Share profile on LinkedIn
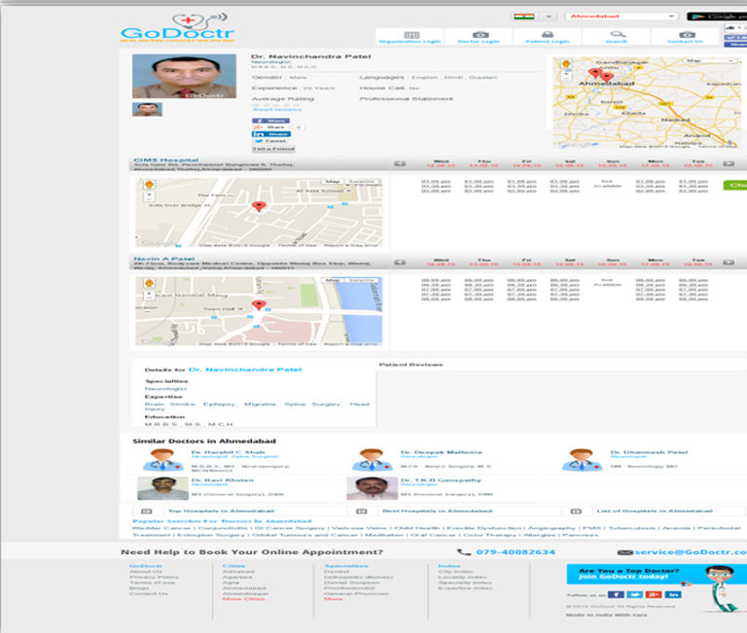Viewport: 747px width, 633px height. click(x=271, y=134)
